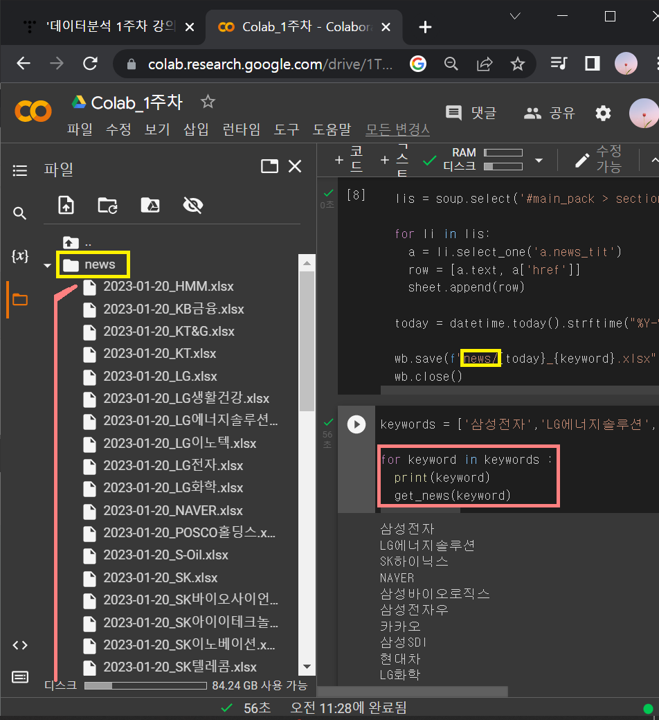Open the table of contents sidebar icon

20,171
